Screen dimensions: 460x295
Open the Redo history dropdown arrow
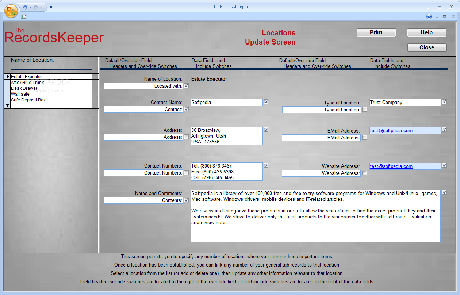click(x=42, y=7)
